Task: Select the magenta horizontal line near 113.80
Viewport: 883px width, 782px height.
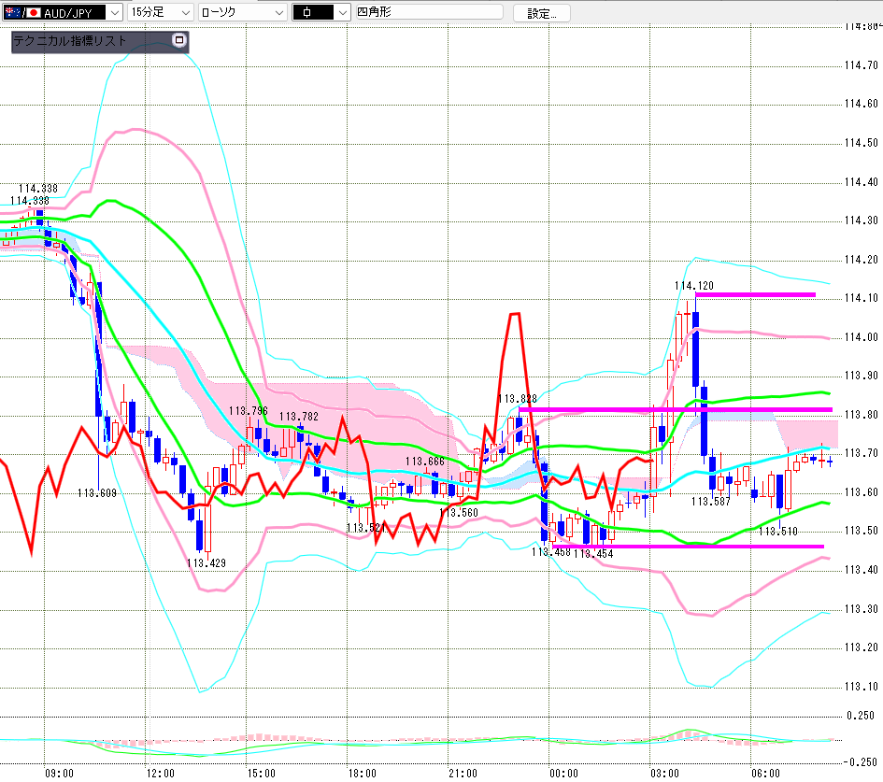Action: (x=676, y=409)
